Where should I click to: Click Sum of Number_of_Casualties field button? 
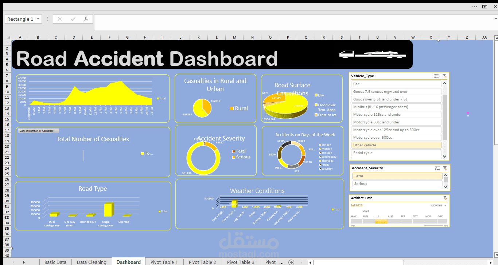(x=38, y=131)
